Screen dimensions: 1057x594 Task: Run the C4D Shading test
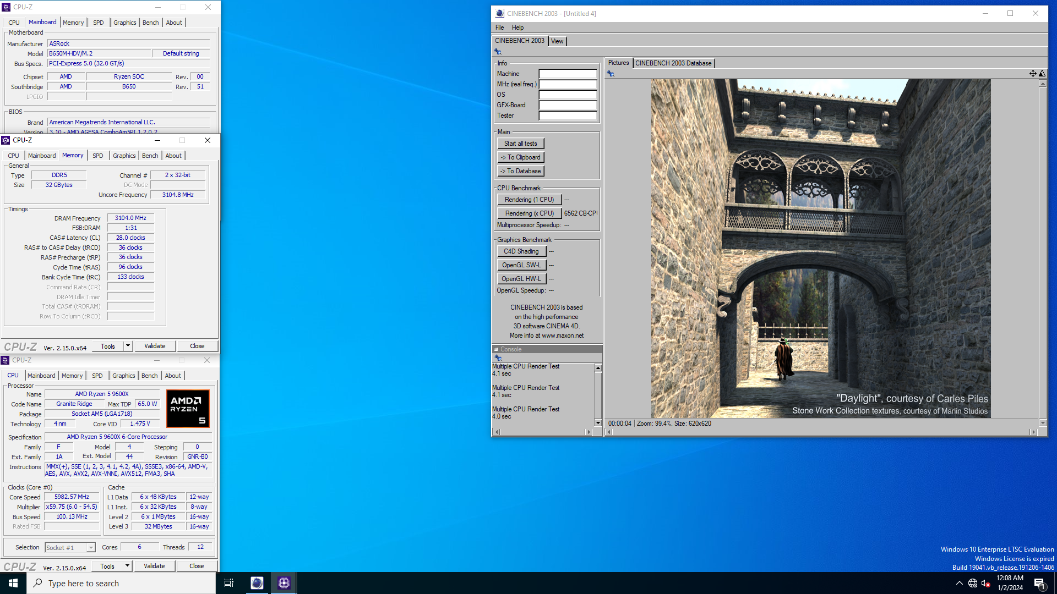(x=521, y=251)
